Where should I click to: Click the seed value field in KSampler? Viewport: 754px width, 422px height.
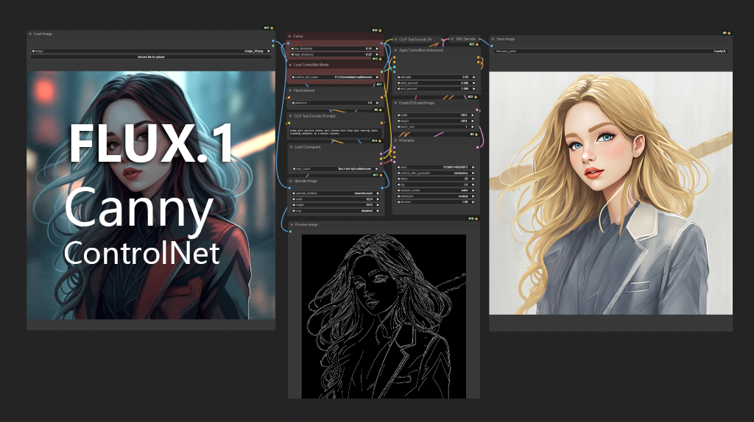click(x=436, y=167)
